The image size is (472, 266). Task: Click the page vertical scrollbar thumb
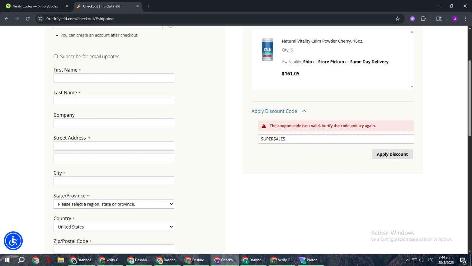tap(469, 98)
